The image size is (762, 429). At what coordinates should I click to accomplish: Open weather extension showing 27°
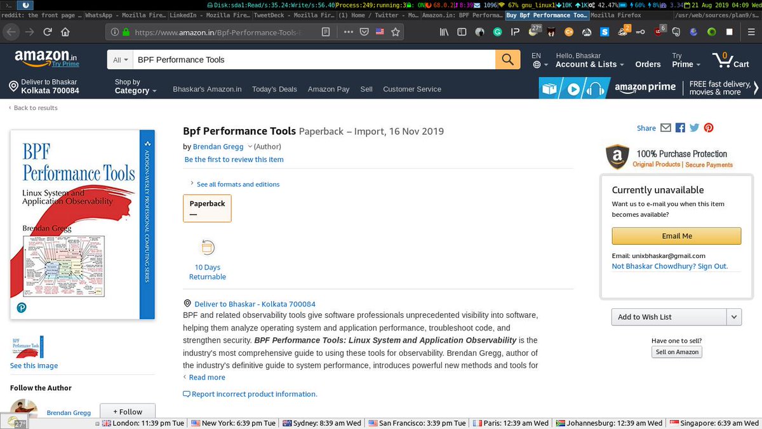pos(535,31)
